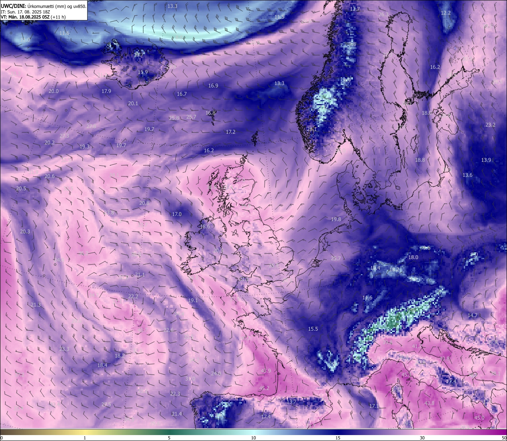
Task: Click the 12.2 value top right
Action: 446,13
